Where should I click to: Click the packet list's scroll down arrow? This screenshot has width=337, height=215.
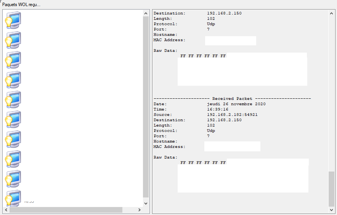point(146,204)
